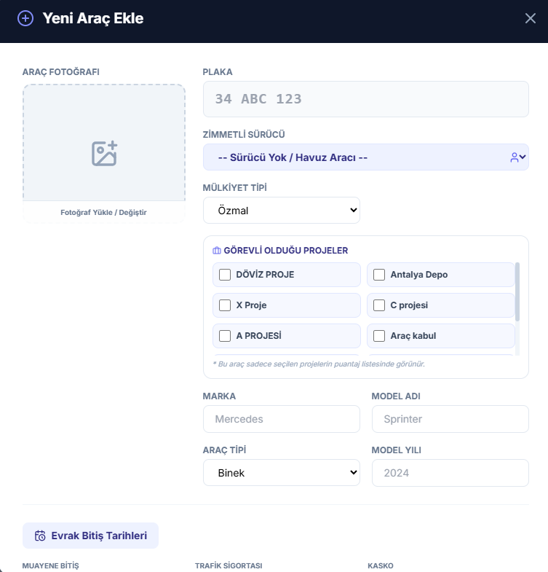Enable the Antalya Depo project checkbox
Image resolution: width=548 pixels, height=572 pixels.
point(379,275)
